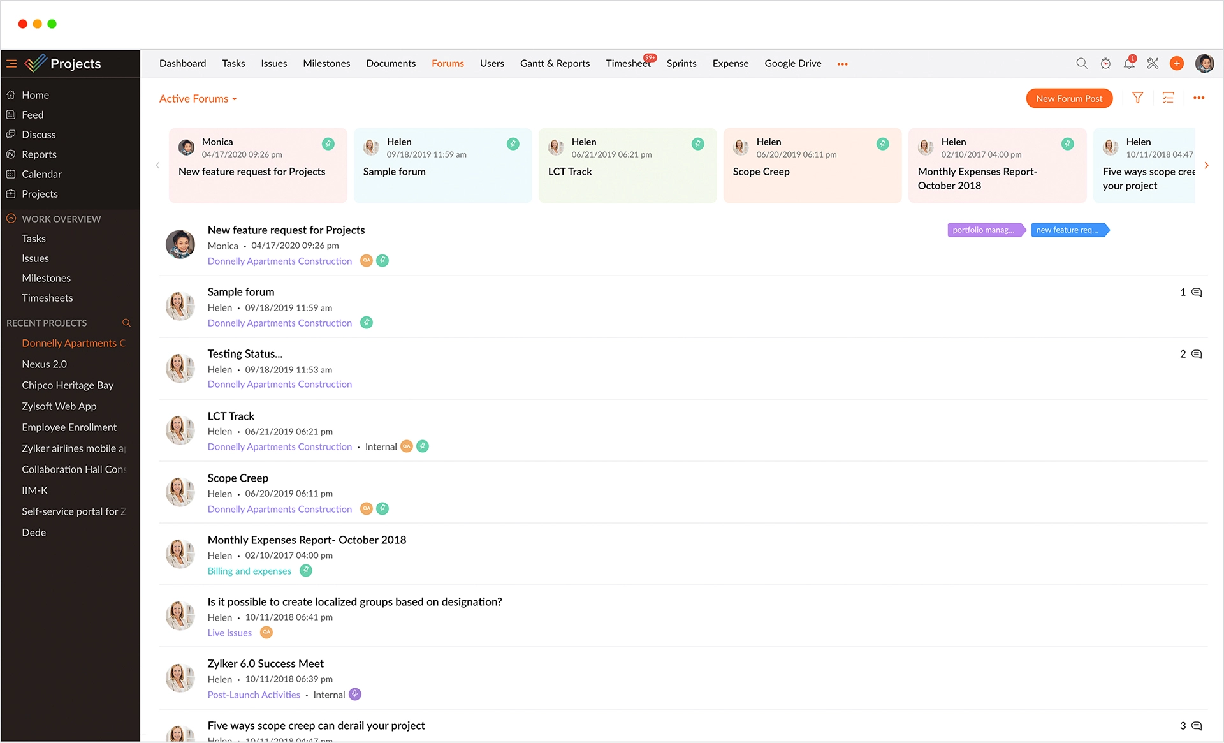This screenshot has height=743, width=1224.
Task: Search recent projects magnifier icon
Action: [x=126, y=323]
